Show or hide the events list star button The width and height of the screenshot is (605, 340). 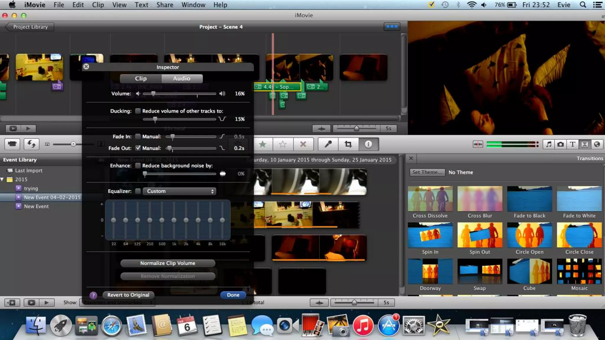click(x=12, y=303)
